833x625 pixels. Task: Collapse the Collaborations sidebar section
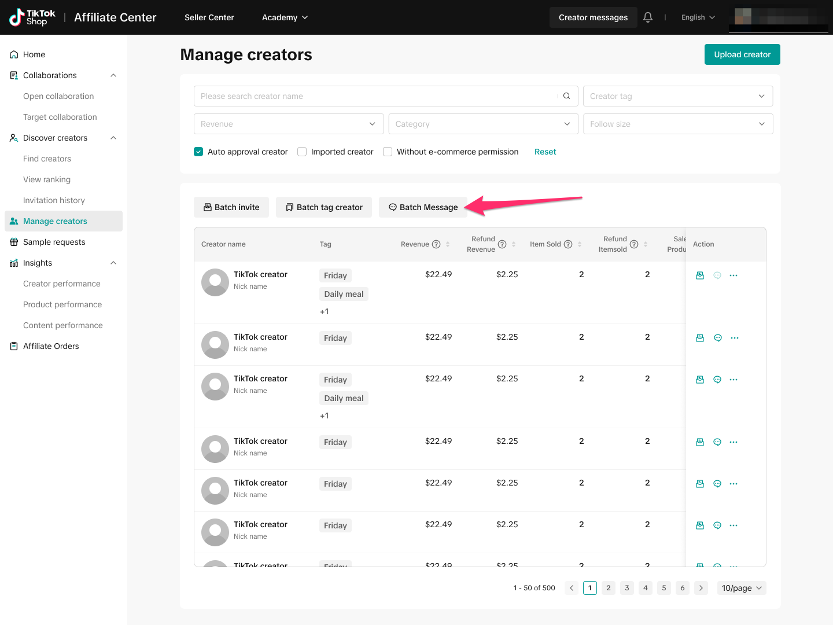pos(113,75)
